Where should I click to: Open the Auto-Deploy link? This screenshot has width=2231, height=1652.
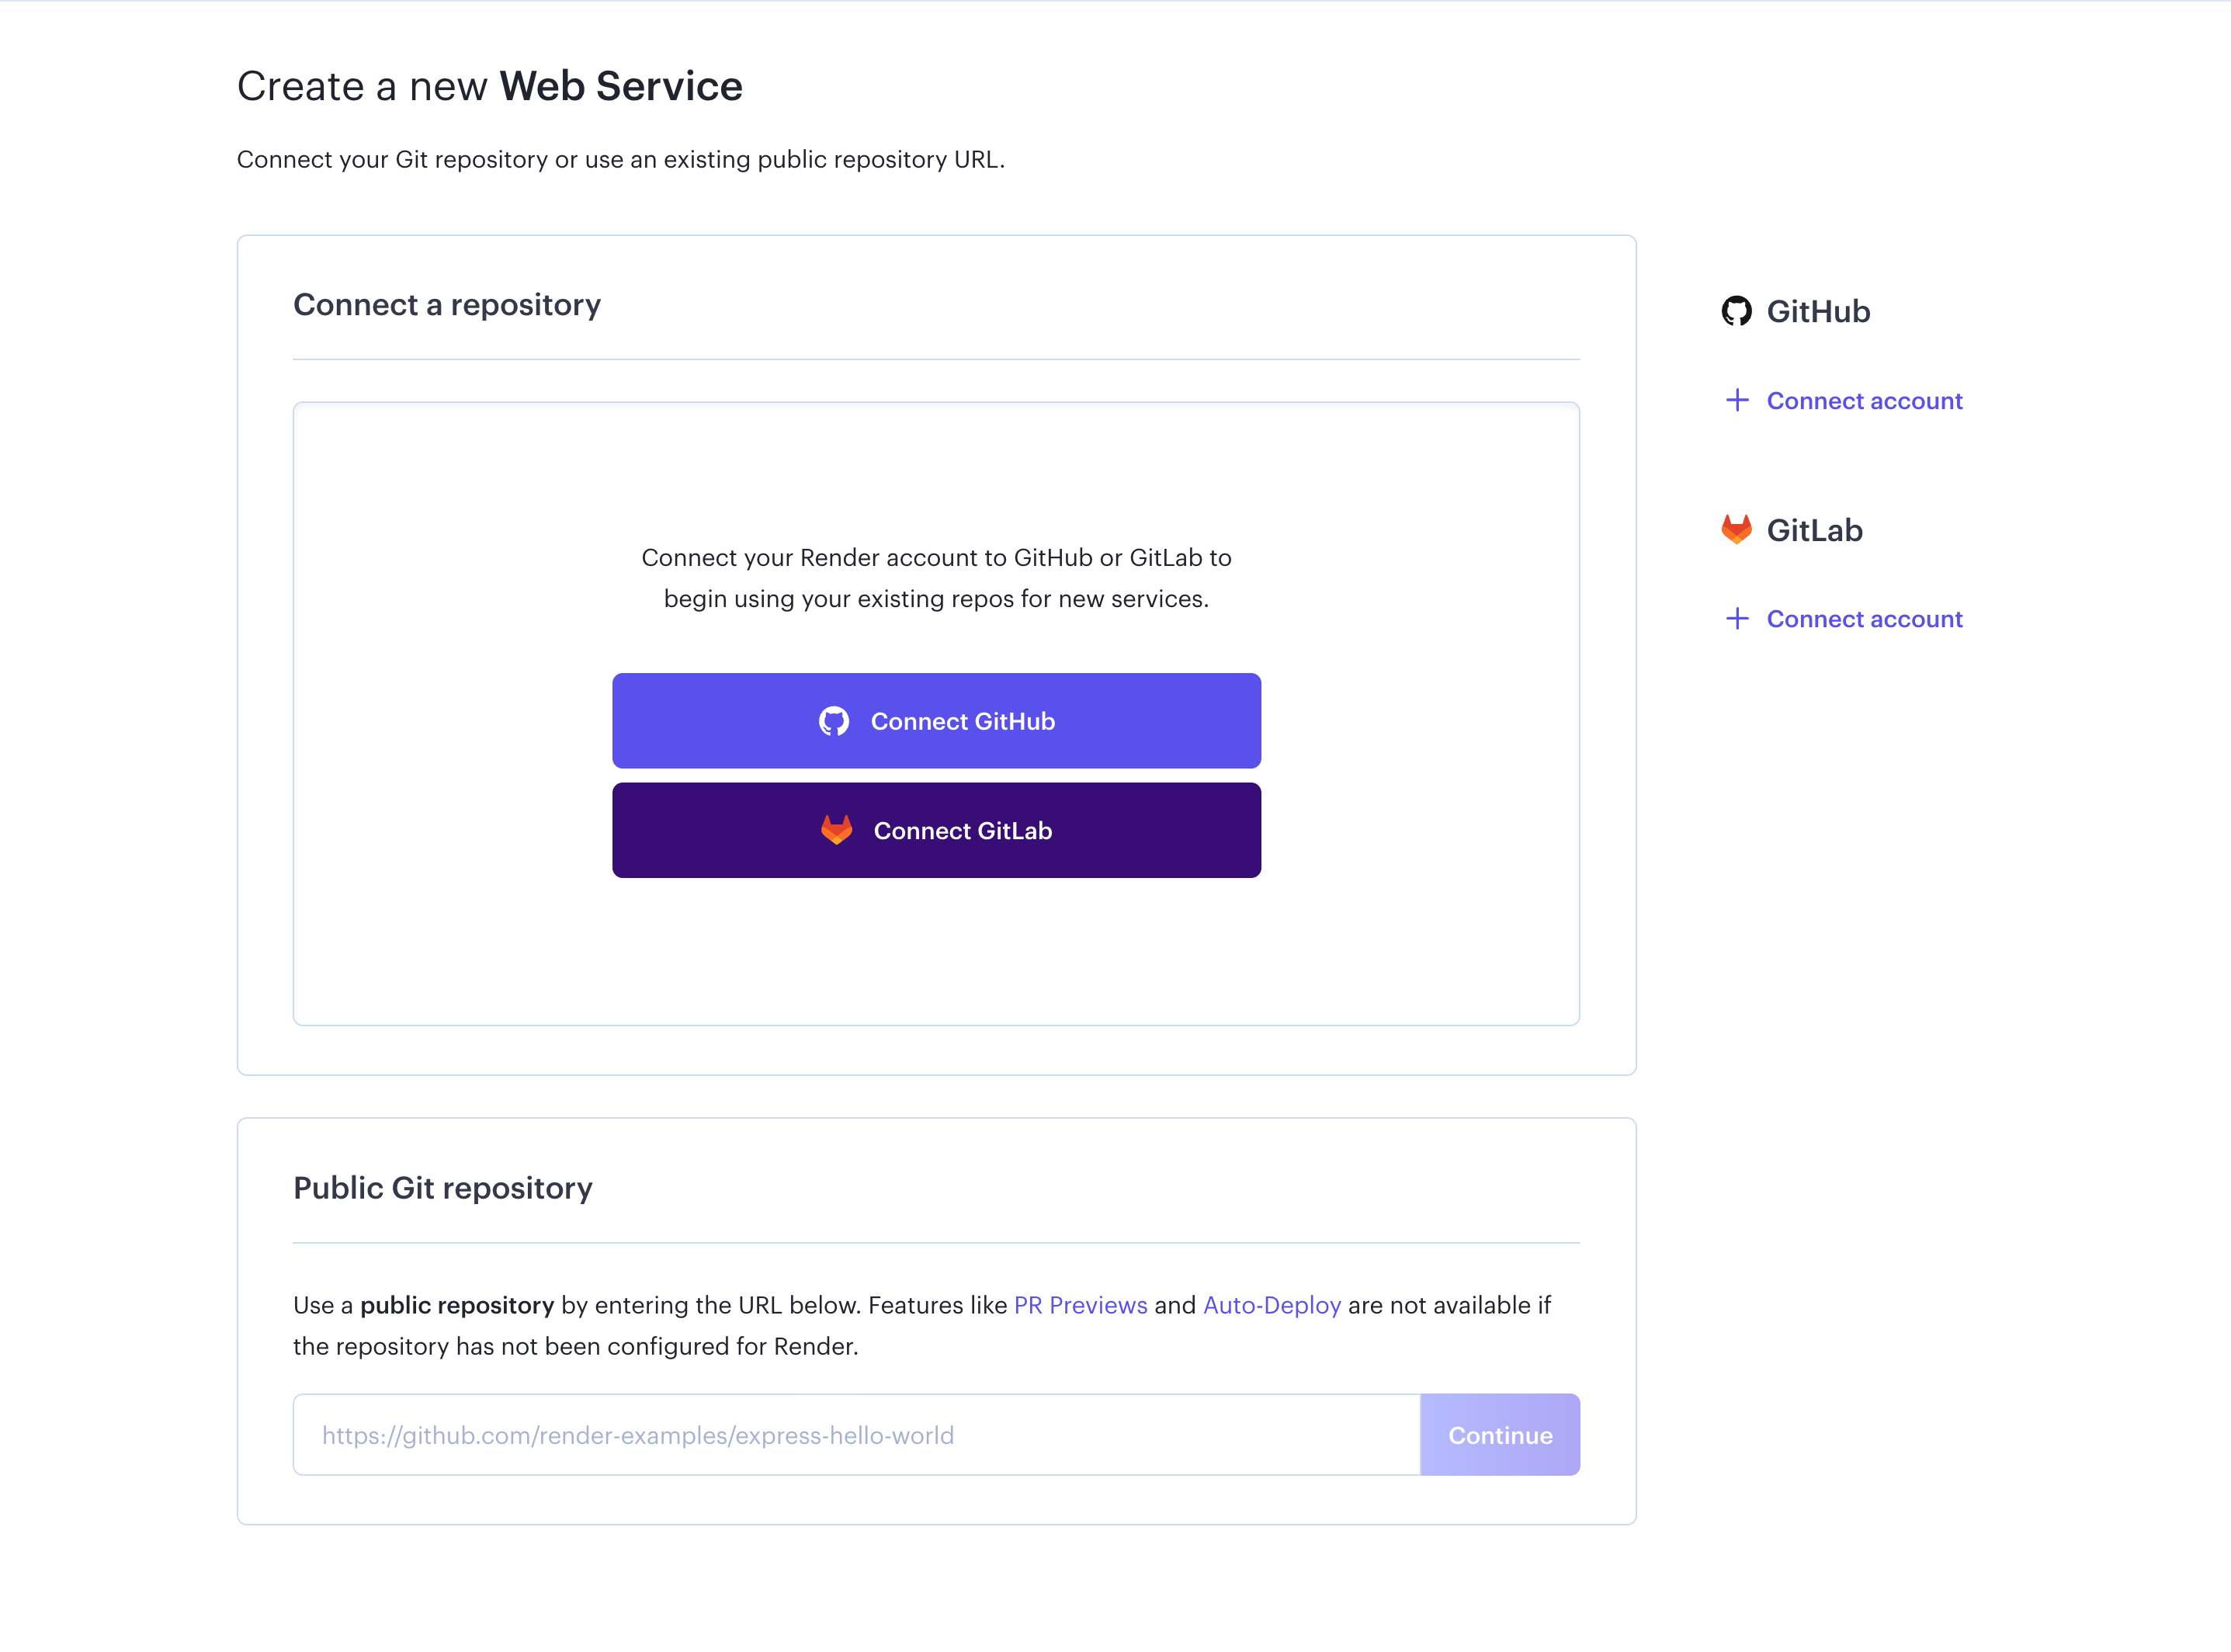click(1270, 1305)
